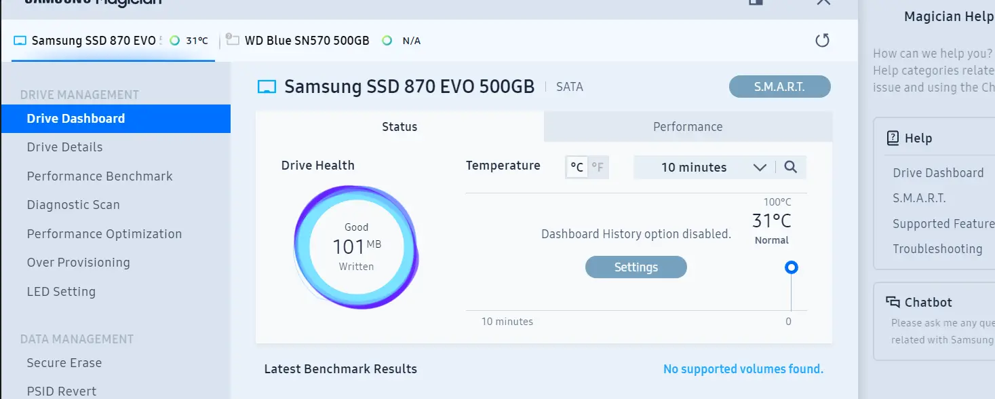Click the Magician Help panel title
995x399 pixels.
coord(949,17)
